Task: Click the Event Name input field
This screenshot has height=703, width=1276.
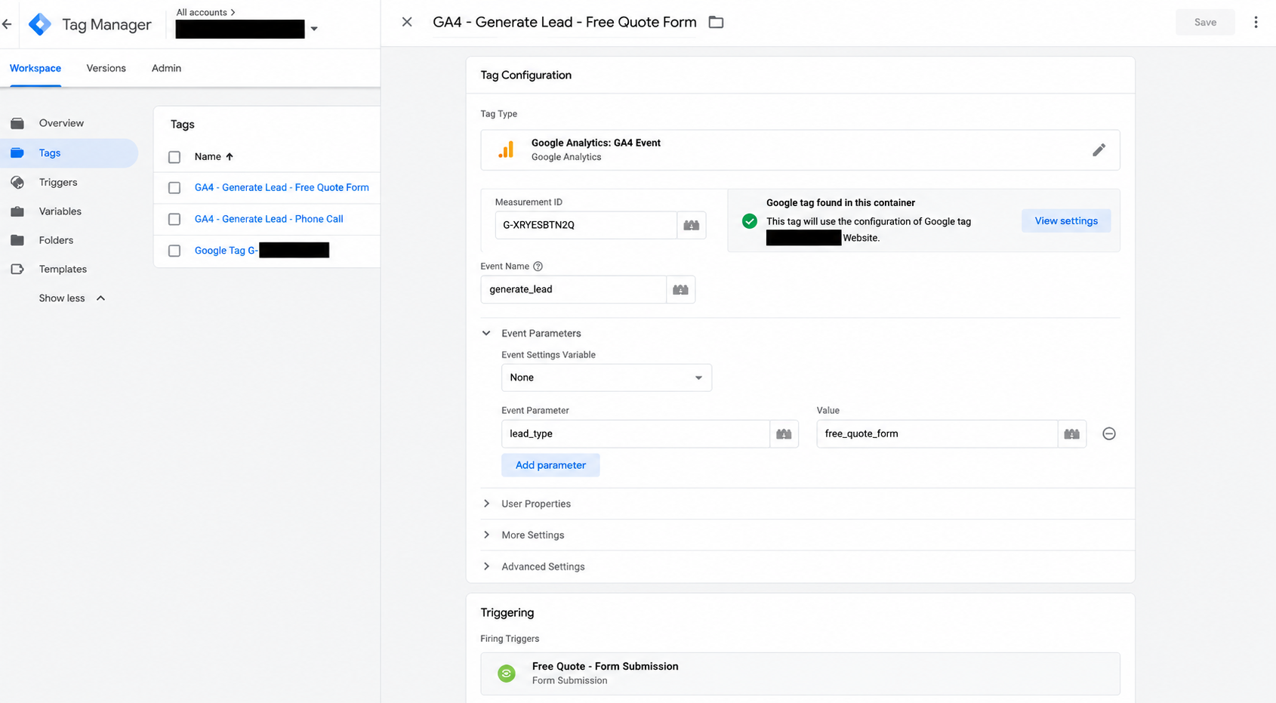Action: (574, 289)
